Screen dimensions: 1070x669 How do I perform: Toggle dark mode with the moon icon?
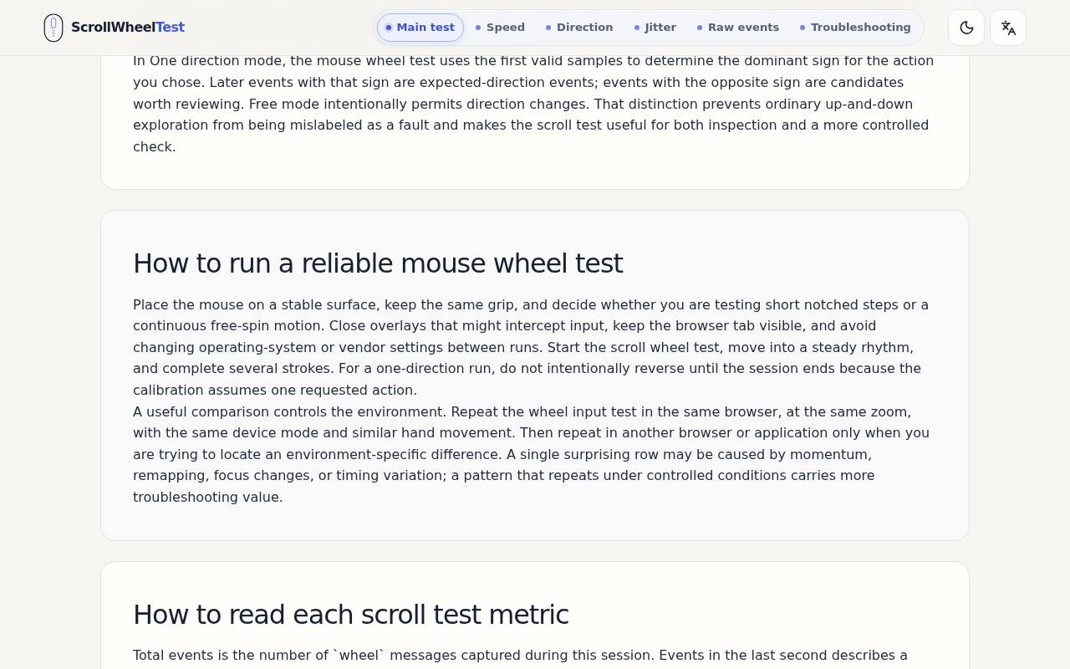tap(966, 28)
